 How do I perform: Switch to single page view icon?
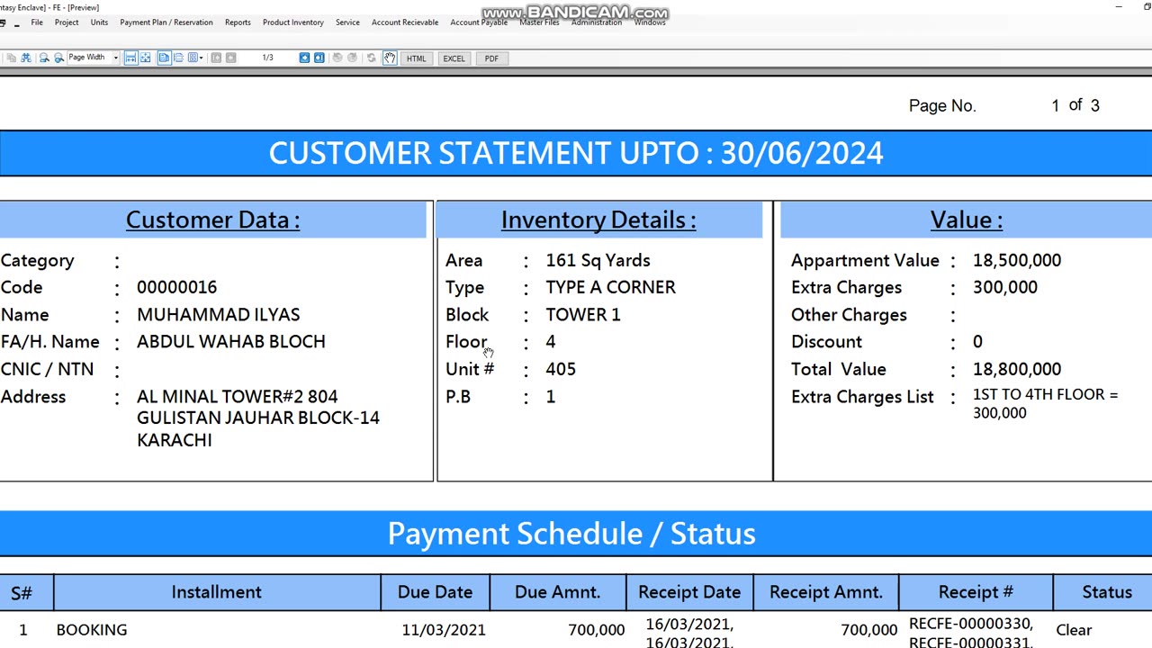click(164, 58)
